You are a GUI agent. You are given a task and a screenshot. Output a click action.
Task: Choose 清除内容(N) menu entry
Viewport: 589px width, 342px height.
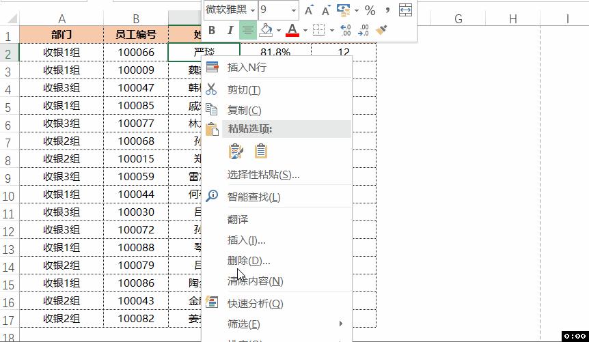click(277, 281)
